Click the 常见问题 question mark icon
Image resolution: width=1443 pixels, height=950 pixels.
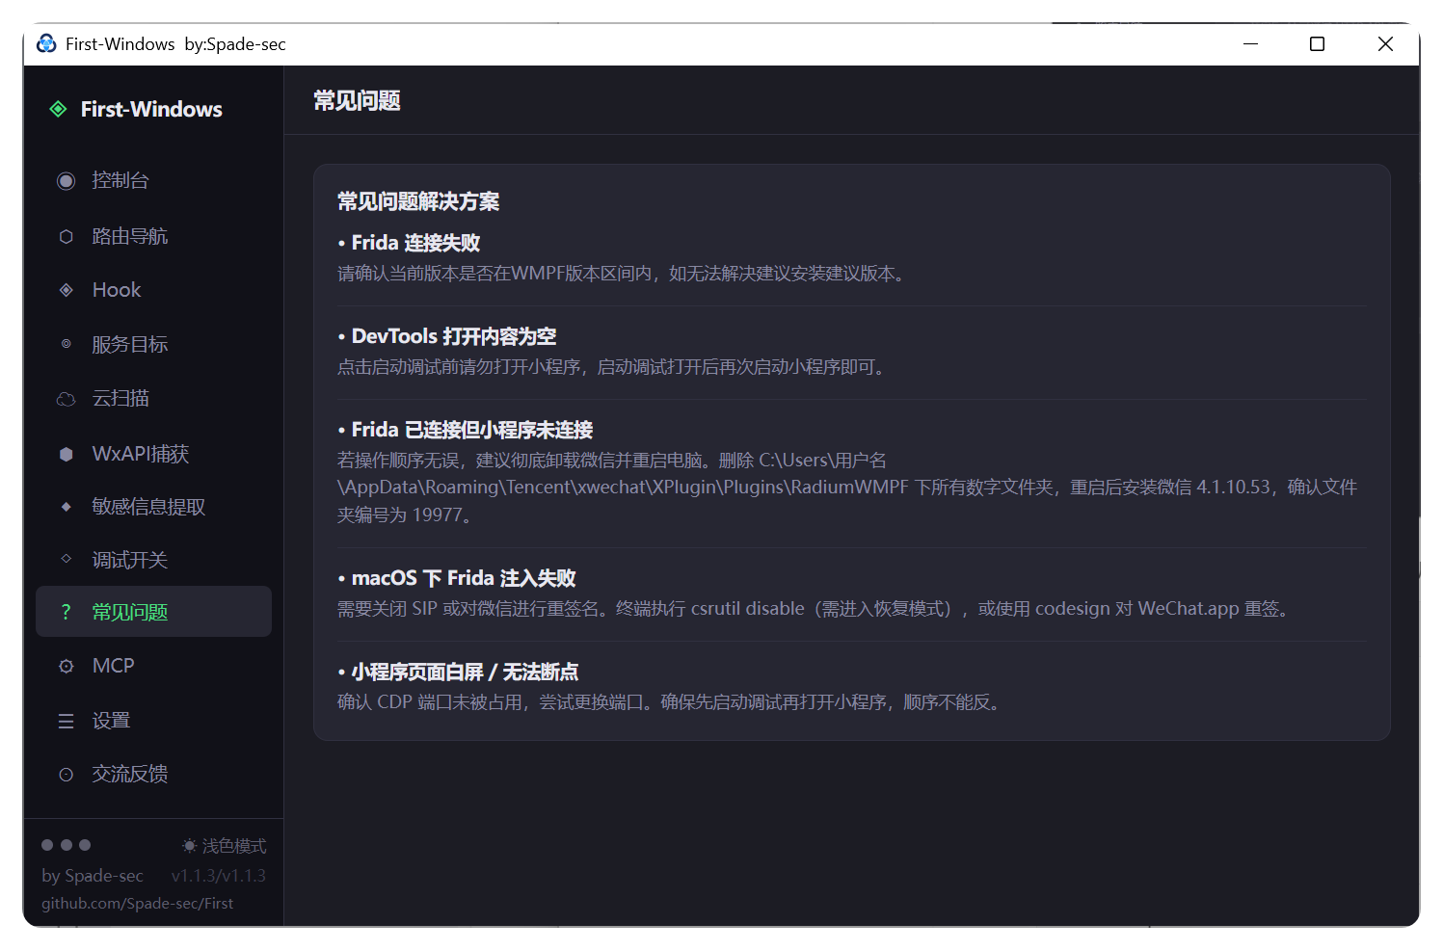click(66, 612)
